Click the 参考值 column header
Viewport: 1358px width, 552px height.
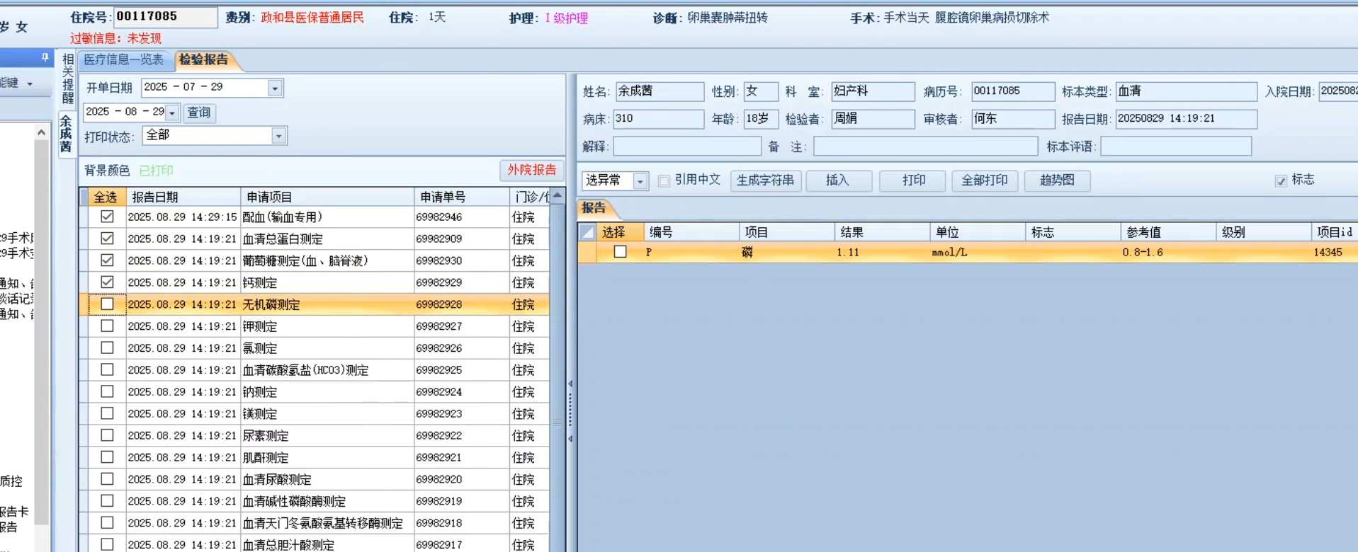click(x=1168, y=232)
